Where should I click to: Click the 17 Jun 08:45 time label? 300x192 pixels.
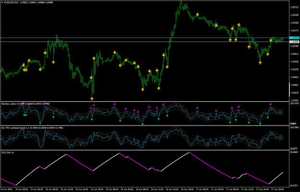click(x=233, y=189)
